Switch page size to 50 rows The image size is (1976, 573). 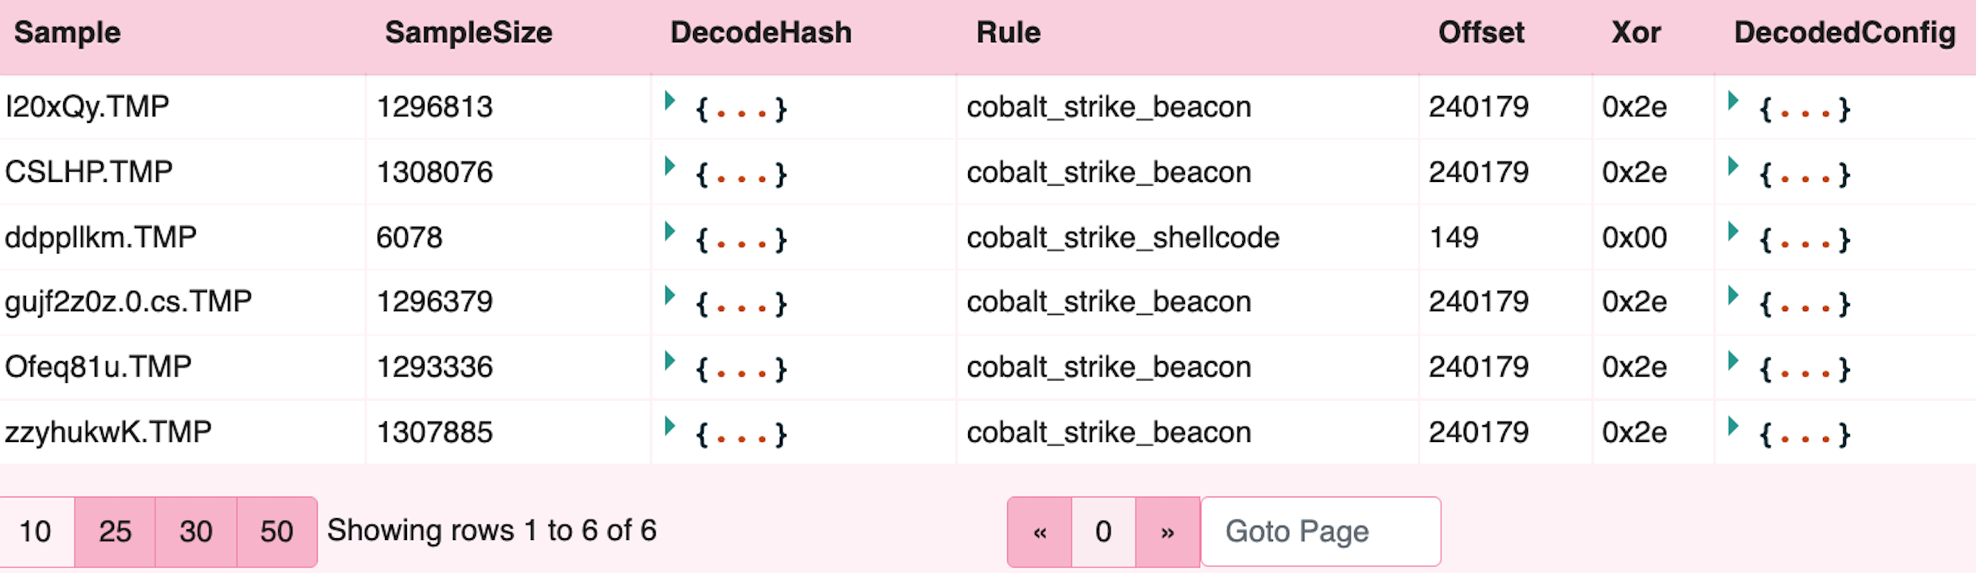276,531
